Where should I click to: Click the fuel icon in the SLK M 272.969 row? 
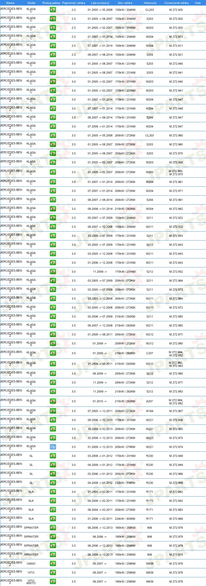point(53,519)
